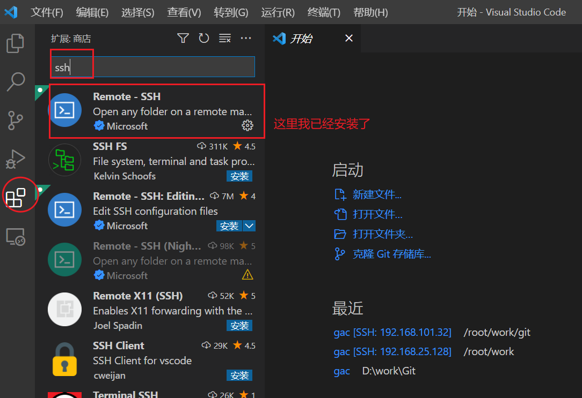
Task: Select SSH Client extension title
Action: pos(119,346)
